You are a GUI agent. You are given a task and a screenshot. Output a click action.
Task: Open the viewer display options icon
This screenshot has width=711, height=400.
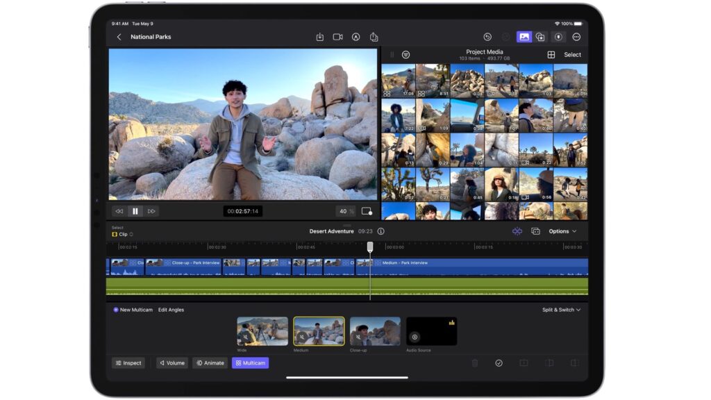(x=367, y=211)
